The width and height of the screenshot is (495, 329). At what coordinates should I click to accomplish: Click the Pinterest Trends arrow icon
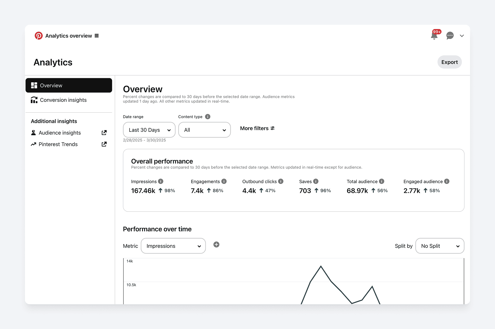(x=33, y=144)
